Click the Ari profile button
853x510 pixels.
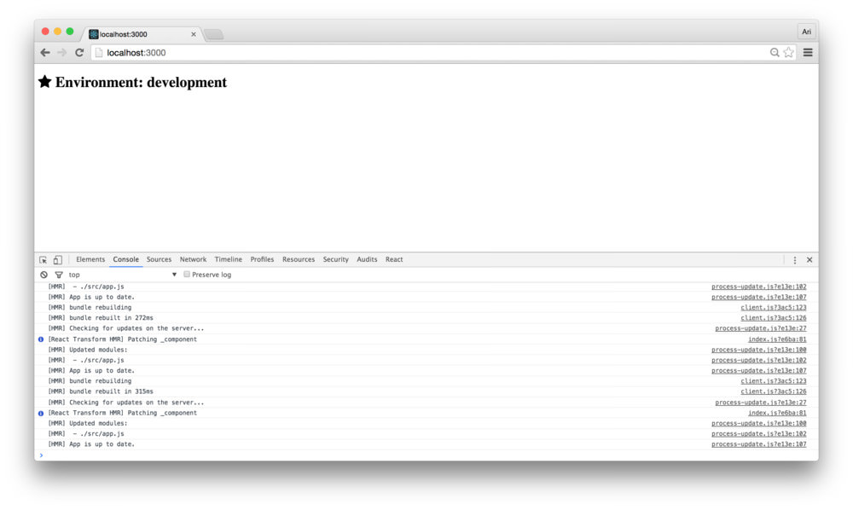coord(806,32)
